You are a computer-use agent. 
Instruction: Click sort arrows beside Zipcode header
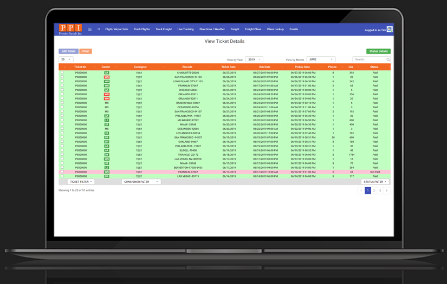tap(210, 67)
